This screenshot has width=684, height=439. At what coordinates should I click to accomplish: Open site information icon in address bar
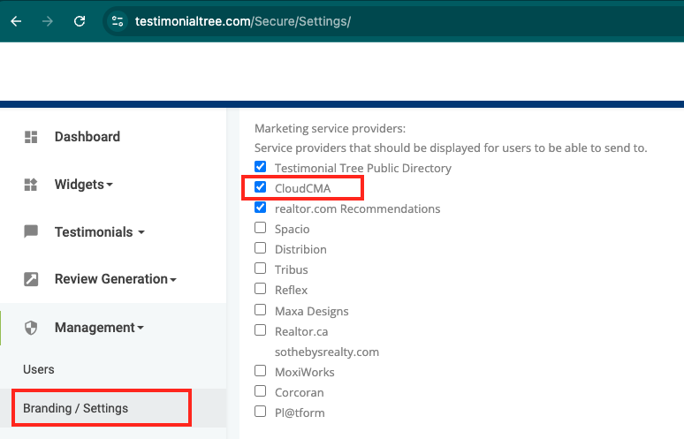pyautogui.click(x=118, y=21)
